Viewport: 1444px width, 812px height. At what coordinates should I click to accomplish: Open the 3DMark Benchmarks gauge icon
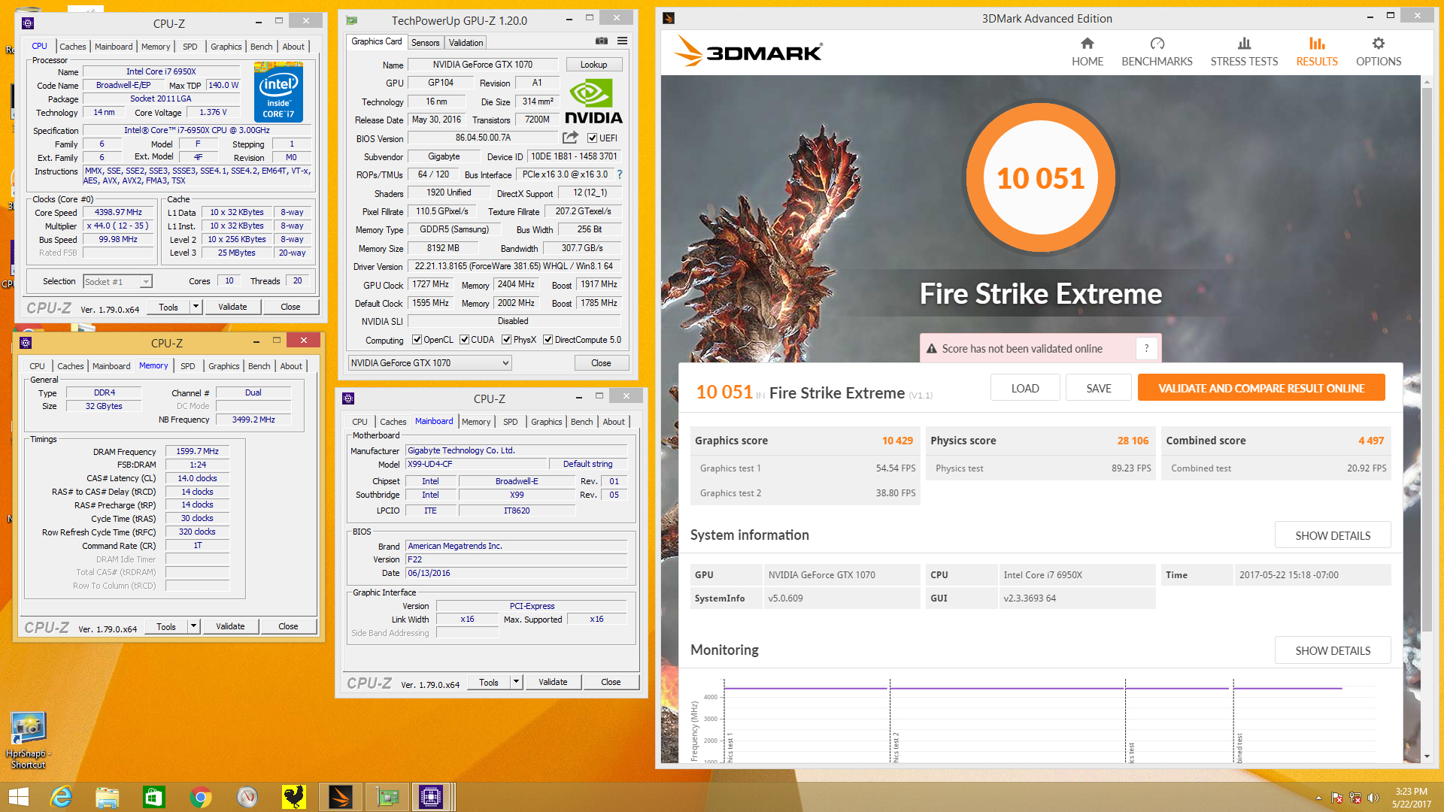coord(1157,44)
